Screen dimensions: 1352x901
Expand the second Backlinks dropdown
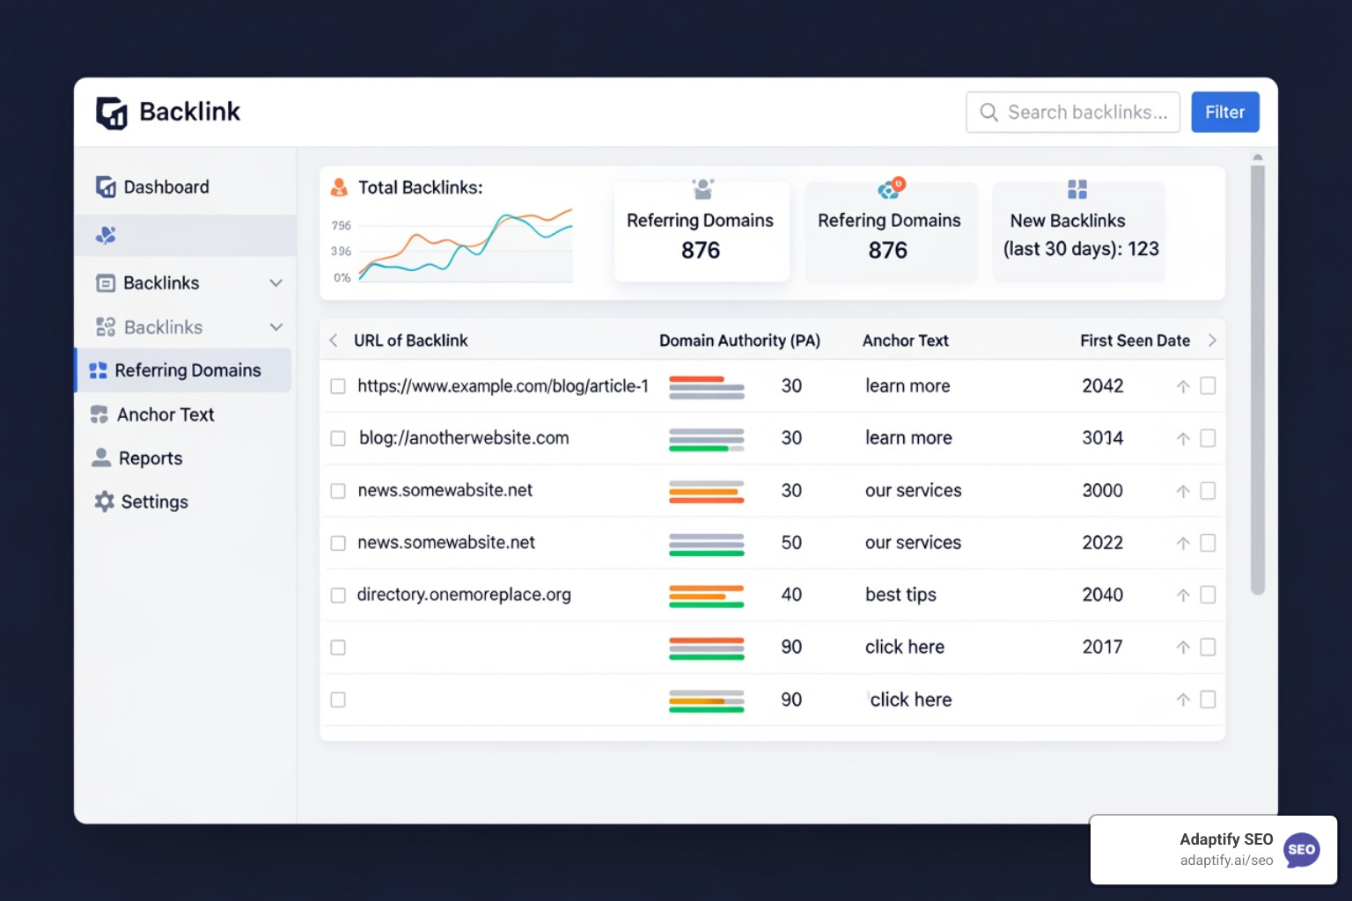pyautogui.click(x=276, y=326)
